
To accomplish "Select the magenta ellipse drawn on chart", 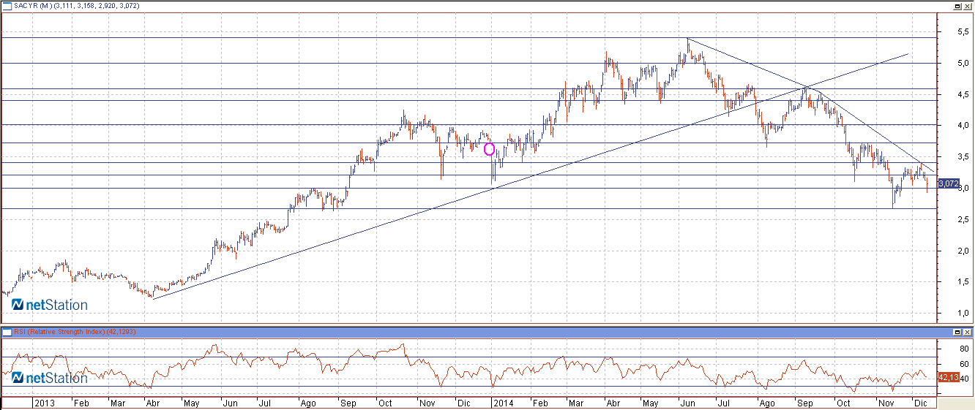I will [x=490, y=149].
